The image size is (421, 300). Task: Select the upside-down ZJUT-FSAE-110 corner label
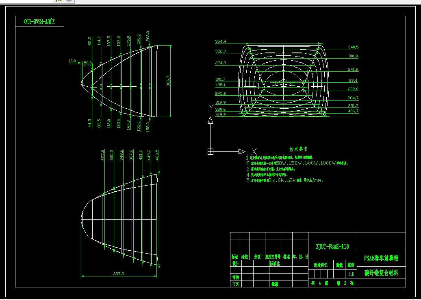pyautogui.click(x=39, y=22)
